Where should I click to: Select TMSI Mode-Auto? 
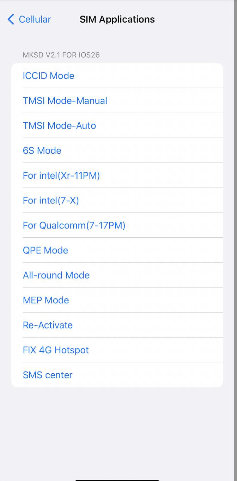tap(59, 126)
